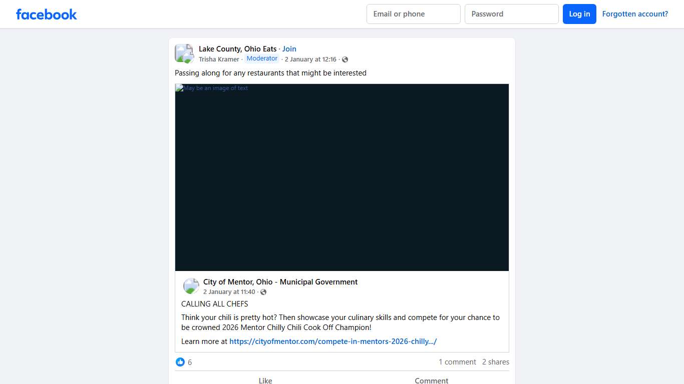Open the shared post image
Image resolution: width=684 pixels, height=384 pixels.
(x=341, y=177)
